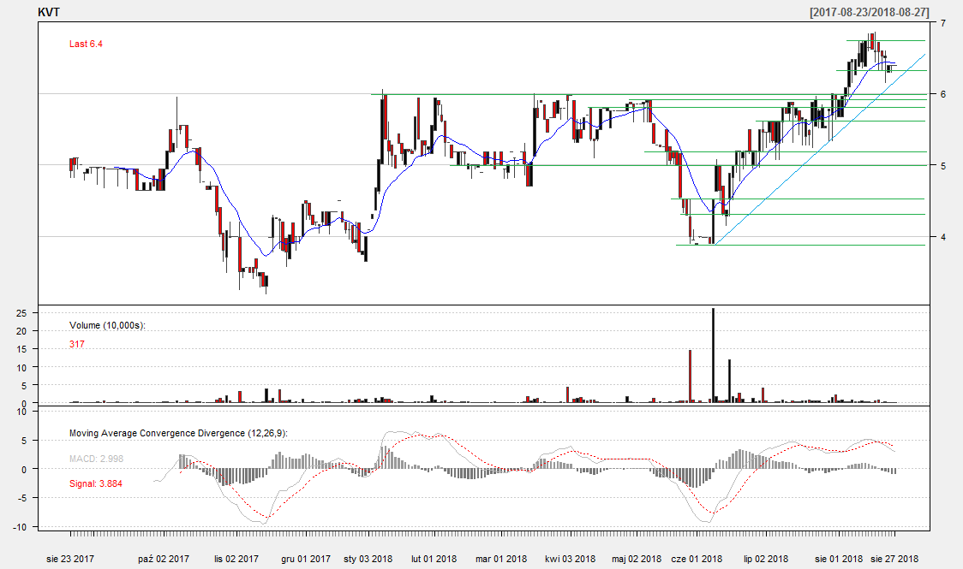Click the date label 'lip 02 2018'
This screenshot has height=569, width=963.
(x=766, y=559)
